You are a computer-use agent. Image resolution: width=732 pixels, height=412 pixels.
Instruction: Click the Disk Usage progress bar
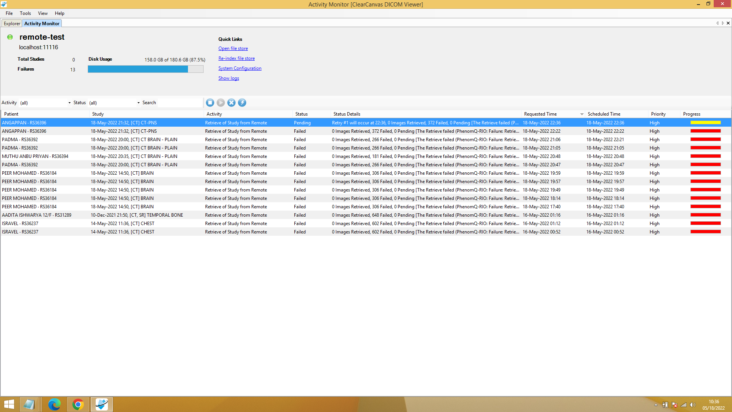coord(145,69)
